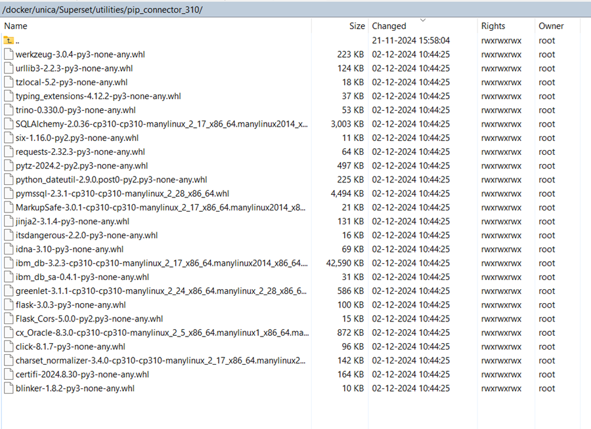Click the greenlet wheel file icon
The image size is (591, 429).
tap(7, 291)
